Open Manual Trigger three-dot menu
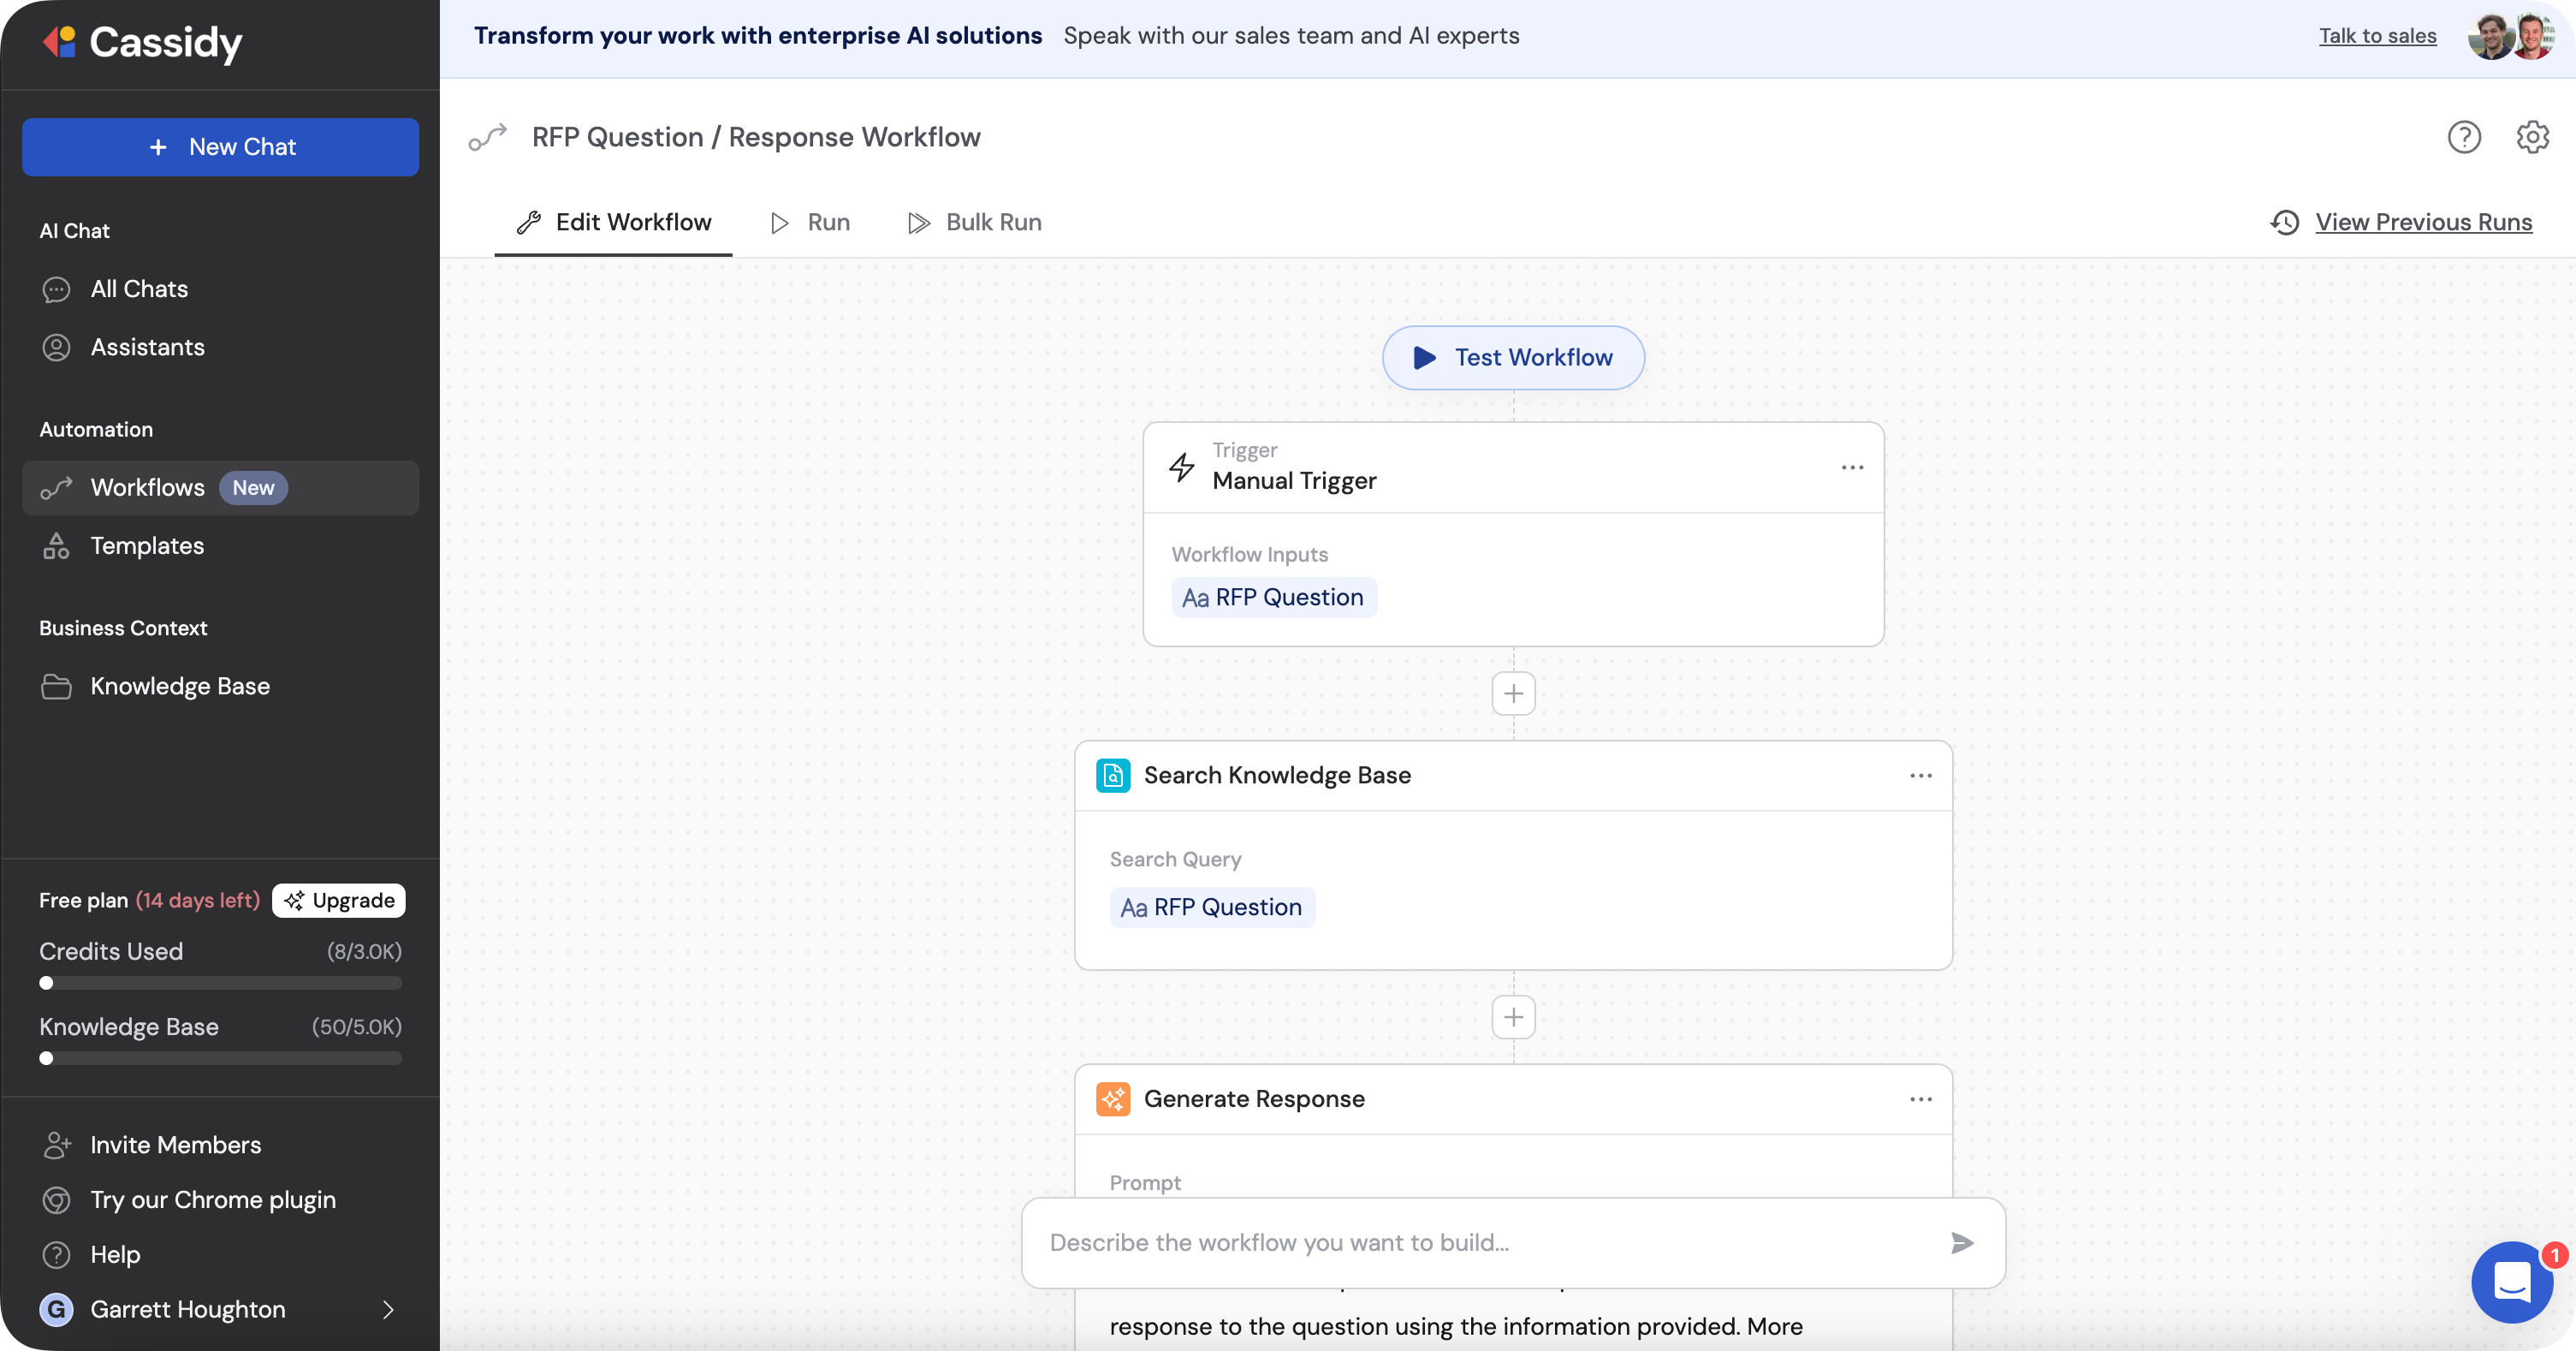This screenshot has width=2576, height=1351. coord(1852,467)
